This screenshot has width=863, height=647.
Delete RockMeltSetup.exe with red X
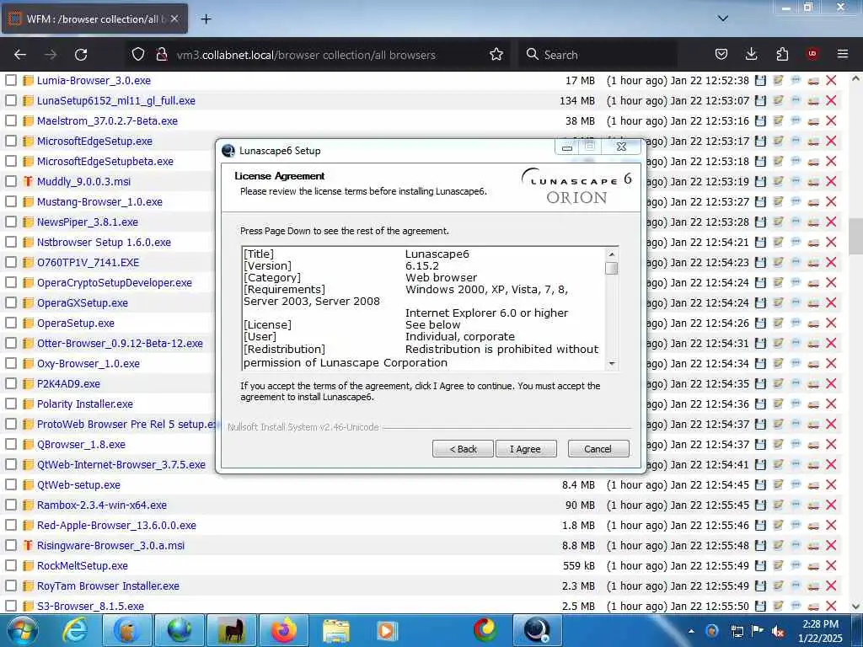coord(831,565)
